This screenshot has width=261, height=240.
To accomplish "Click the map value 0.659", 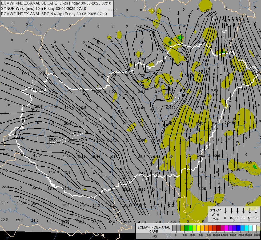I will 171,107.
